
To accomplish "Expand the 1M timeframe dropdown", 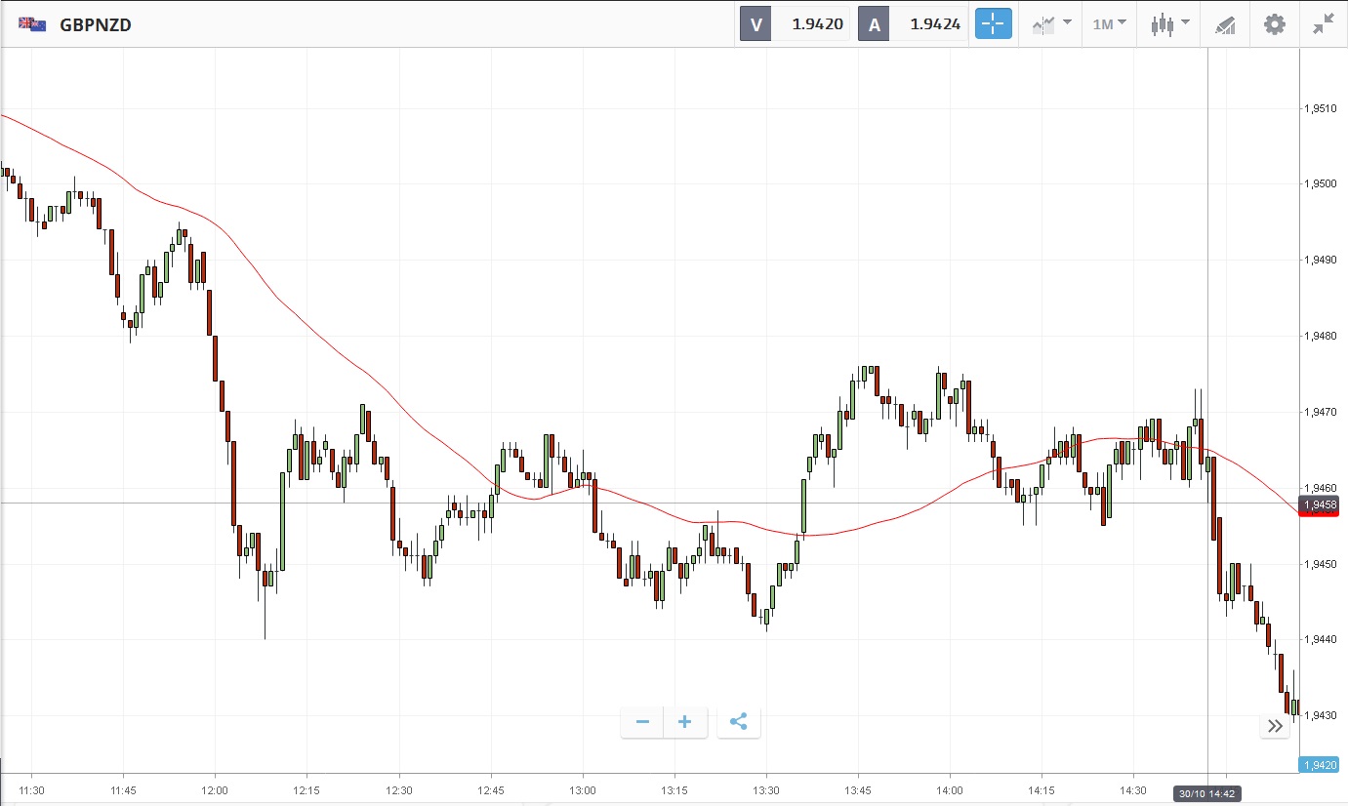I will (x=1109, y=24).
